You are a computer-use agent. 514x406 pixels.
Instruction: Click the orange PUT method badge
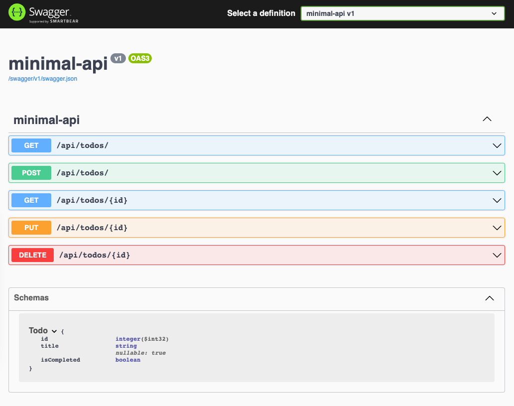(x=31, y=228)
